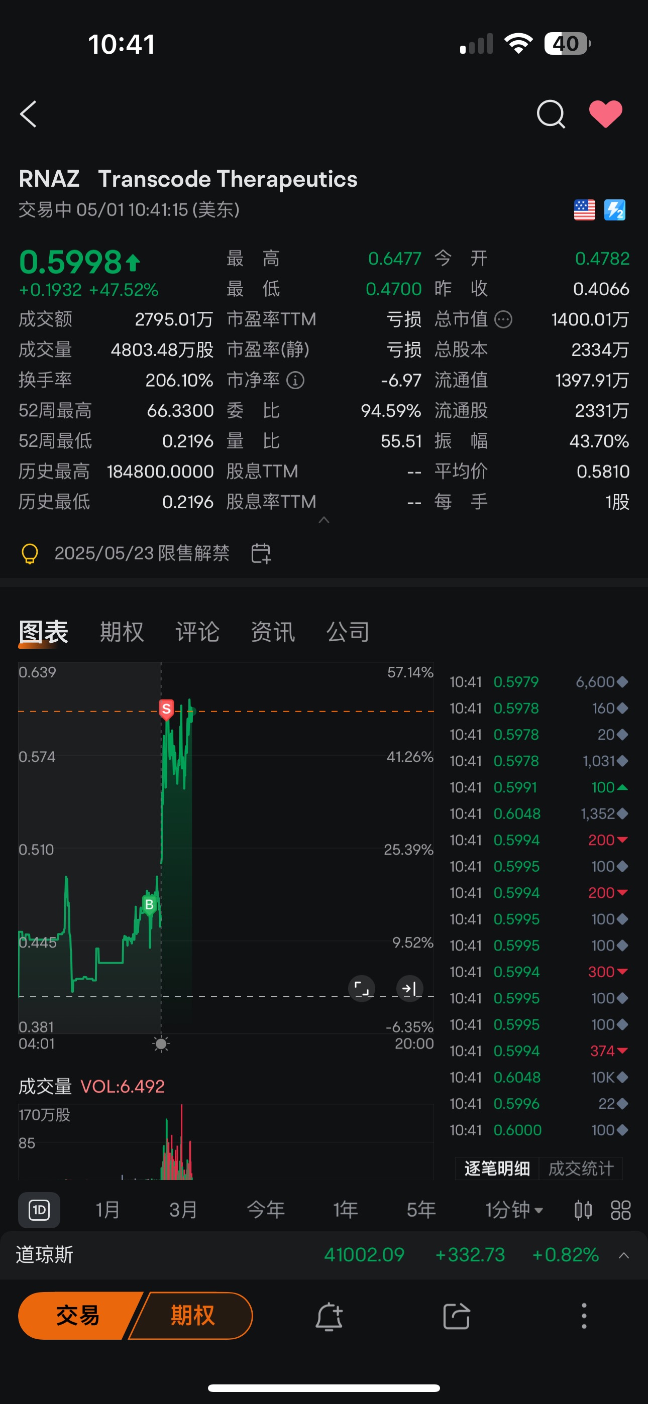
Task: Open the search magnifier icon
Action: 551,114
